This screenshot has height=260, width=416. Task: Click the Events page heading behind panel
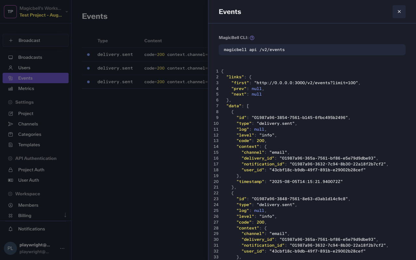pos(95,16)
